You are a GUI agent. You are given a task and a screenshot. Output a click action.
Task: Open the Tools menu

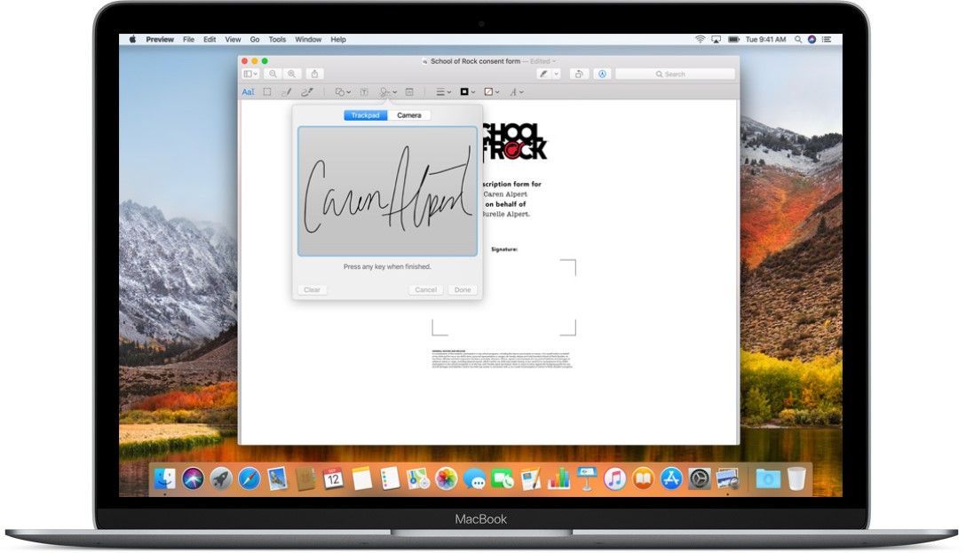click(x=277, y=39)
